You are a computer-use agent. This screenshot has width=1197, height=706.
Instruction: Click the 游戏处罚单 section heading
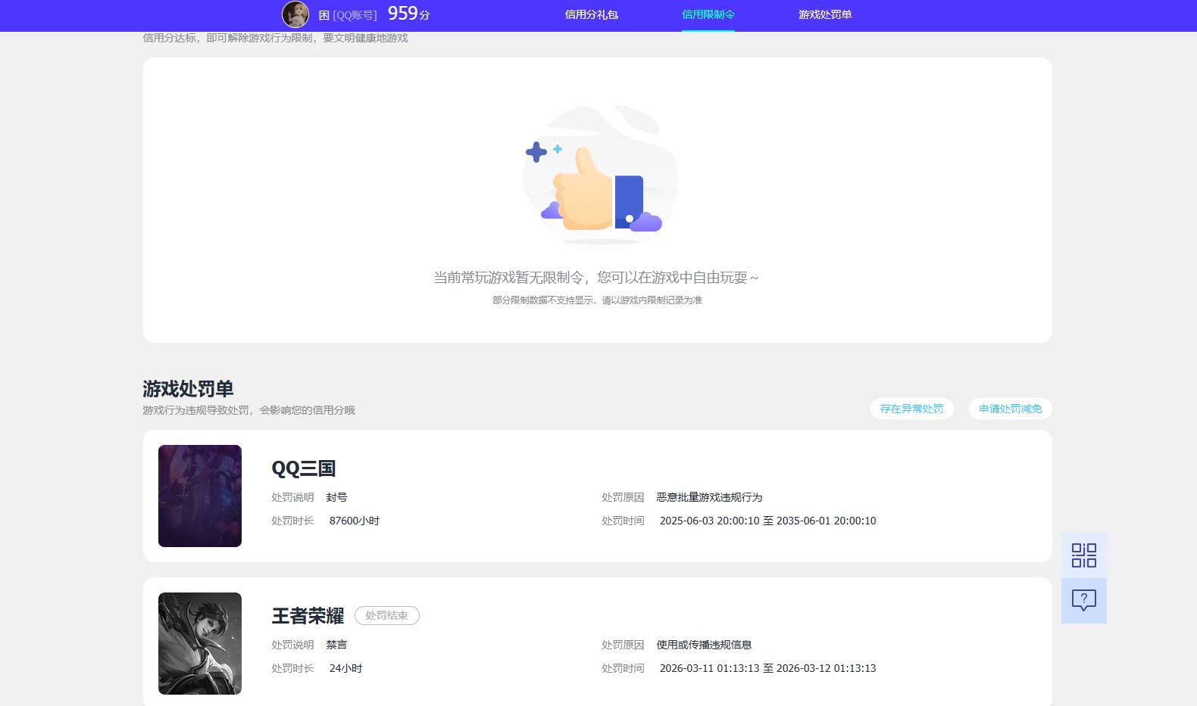[188, 389]
